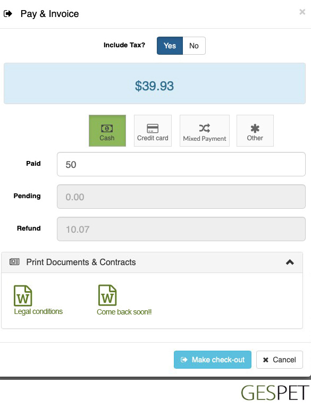Screen dimensions: 311x408
Task: Focus the Paid amount input field
Action: tap(181, 164)
